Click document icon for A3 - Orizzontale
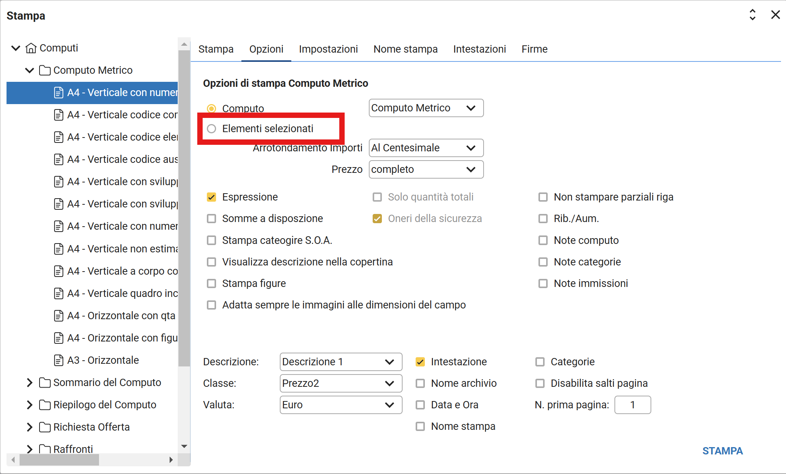786x474 pixels. 58,360
